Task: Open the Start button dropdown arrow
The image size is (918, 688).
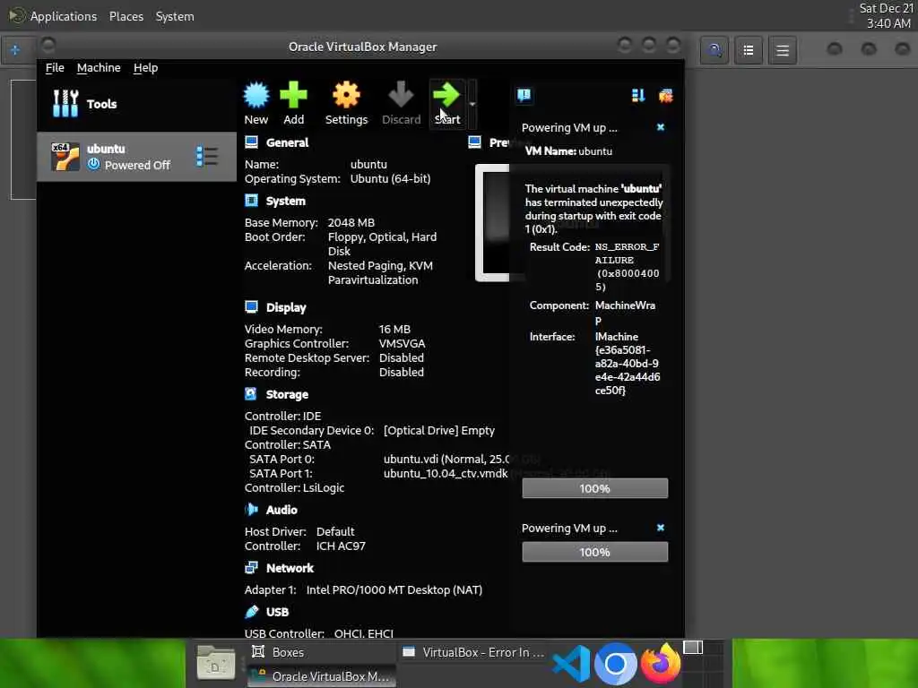Action: [x=472, y=104]
